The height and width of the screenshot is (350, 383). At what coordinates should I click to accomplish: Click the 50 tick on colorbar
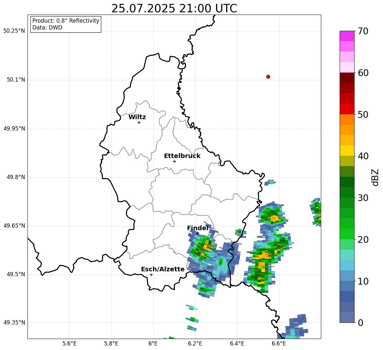pyautogui.click(x=363, y=115)
